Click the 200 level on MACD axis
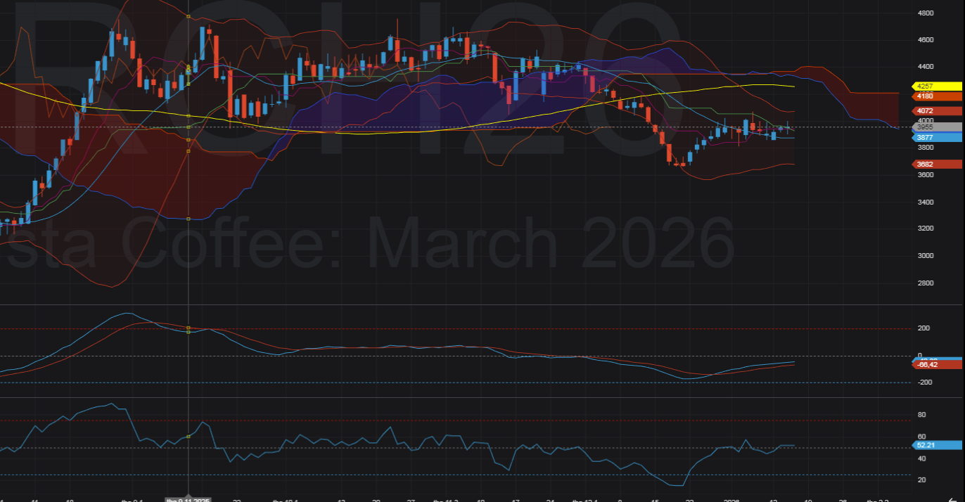Viewport: 965px width, 502px height. click(x=924, y=328)
